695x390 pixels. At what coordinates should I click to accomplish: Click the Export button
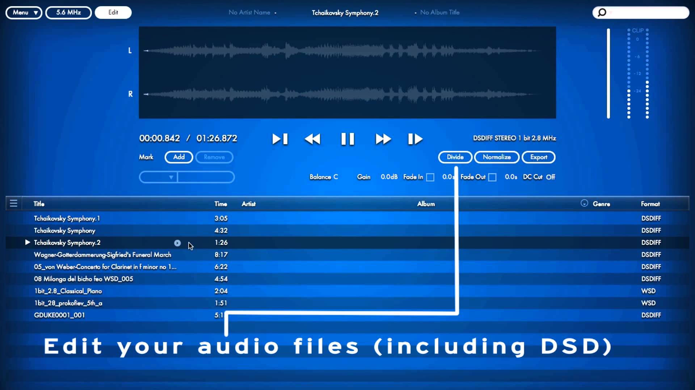(x=539, y=157)
